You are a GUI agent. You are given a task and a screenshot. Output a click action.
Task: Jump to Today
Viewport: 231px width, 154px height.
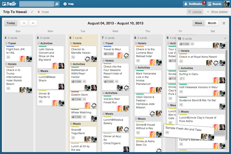(11, 23)
